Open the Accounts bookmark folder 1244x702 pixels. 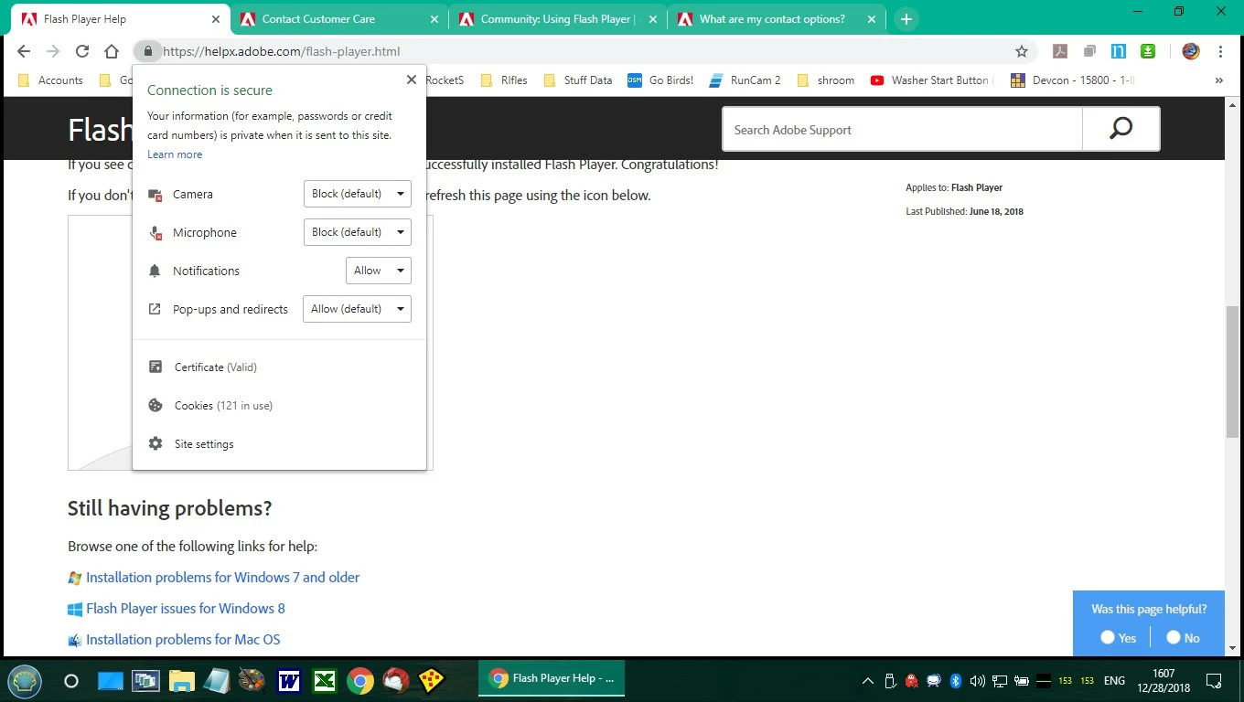click(x=51, y=80)
